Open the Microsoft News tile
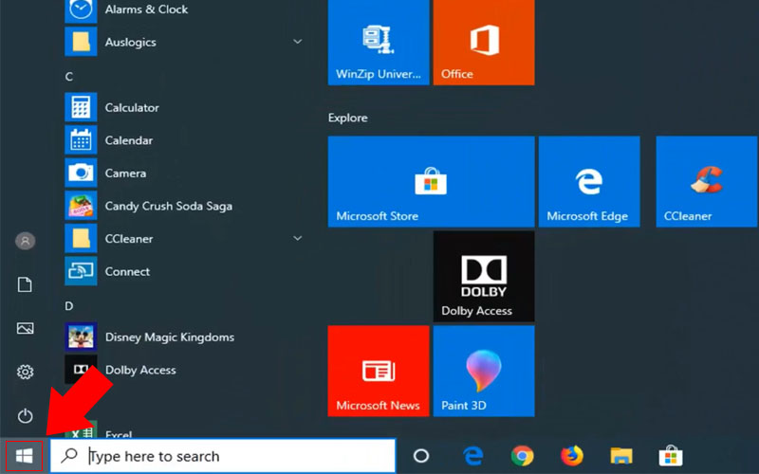The image size is (759, 474). [x=379, y=371]
